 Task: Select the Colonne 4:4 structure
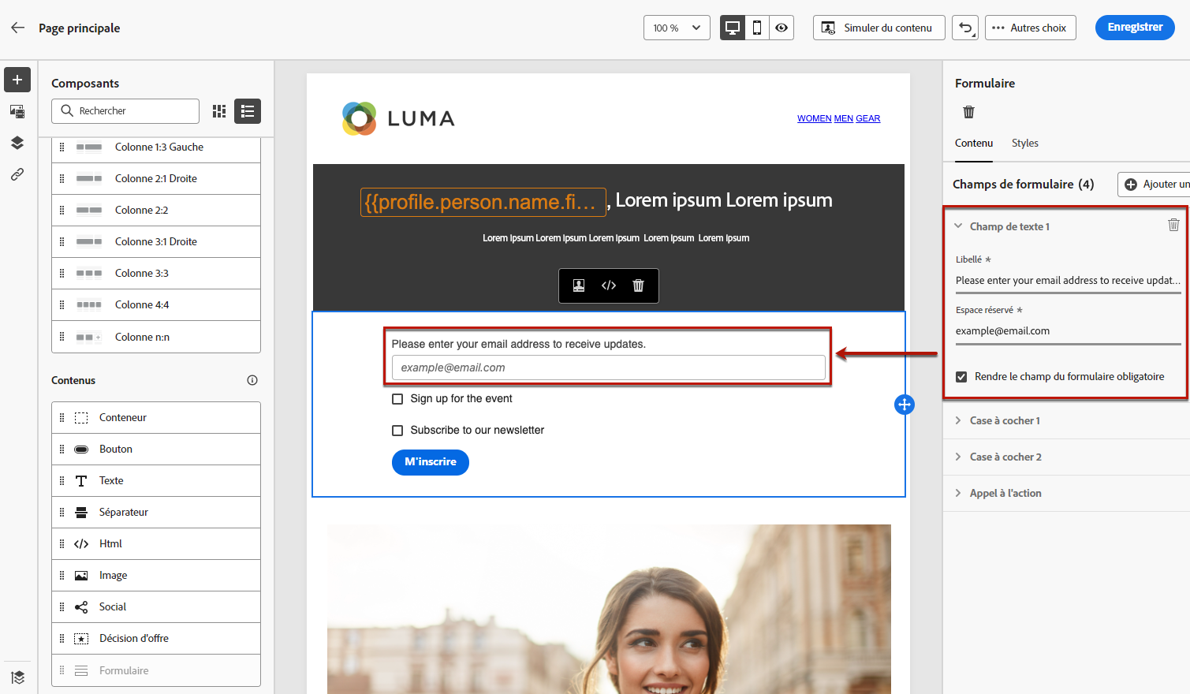click(x=156, y=305)
